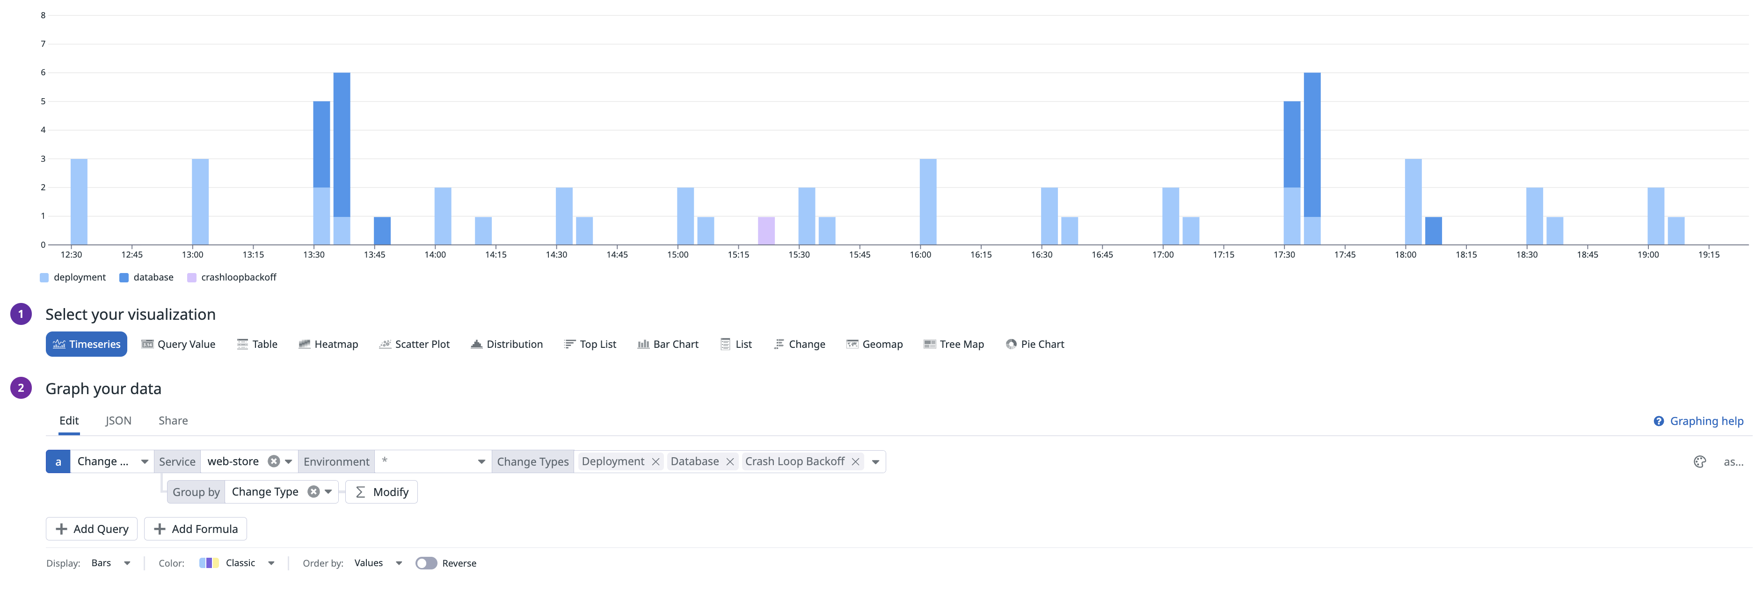Open the color palette icon for query a
The width and height of the screenshot is (1763, 590).
1699,461
